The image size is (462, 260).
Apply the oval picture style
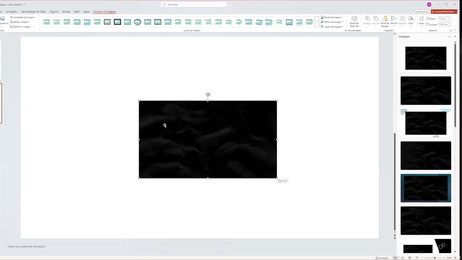138,22
